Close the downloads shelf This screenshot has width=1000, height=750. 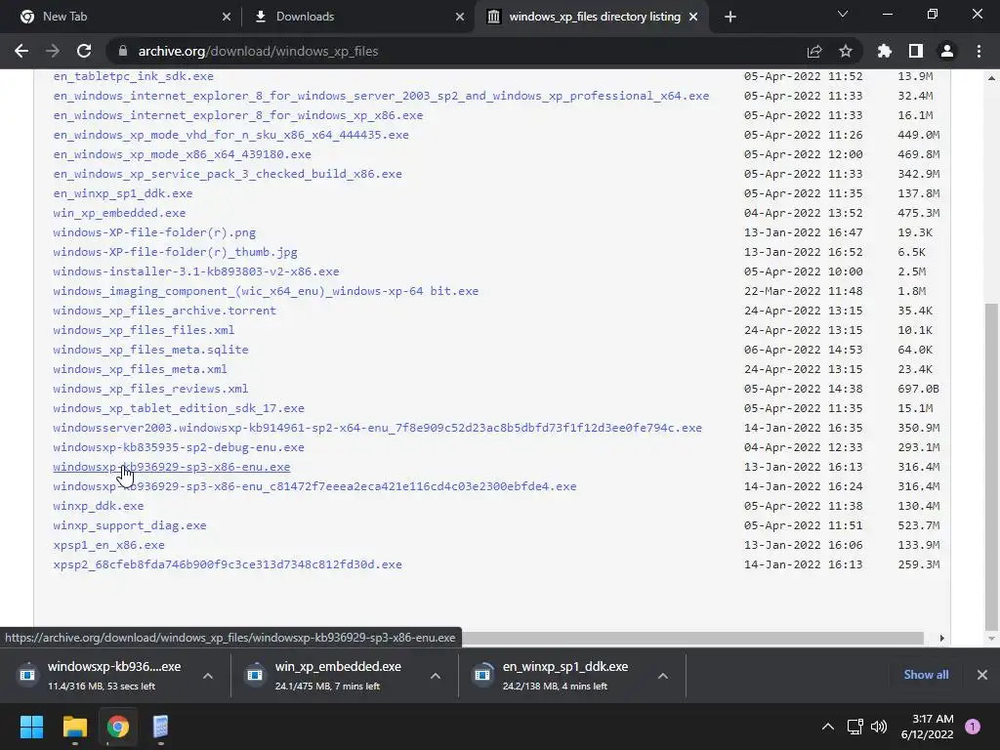pos(982,675)
